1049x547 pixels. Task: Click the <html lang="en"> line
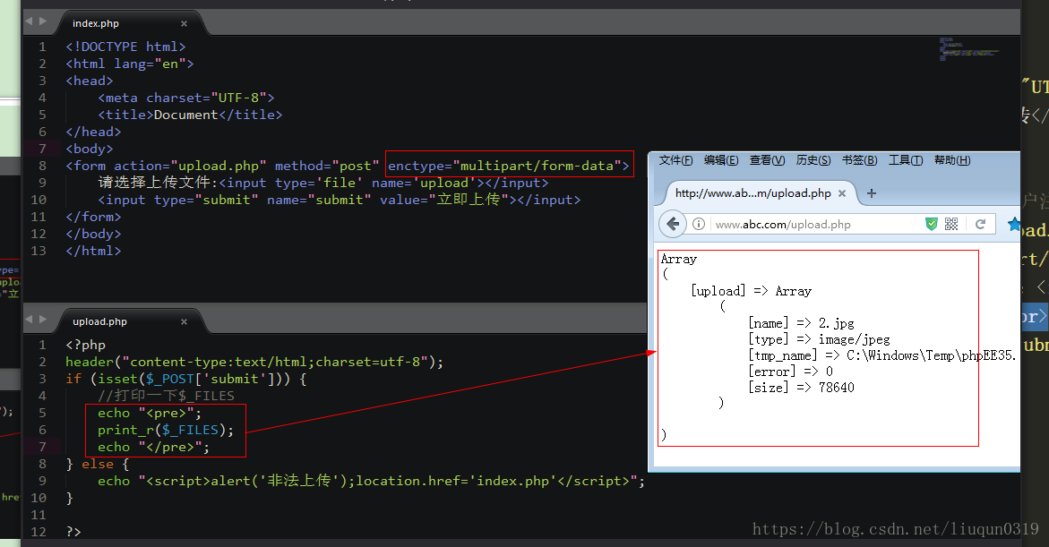[130, 64]
